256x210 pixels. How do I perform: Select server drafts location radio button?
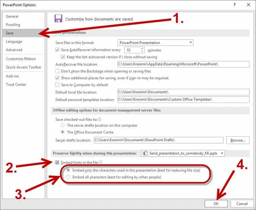click(62, 125)
